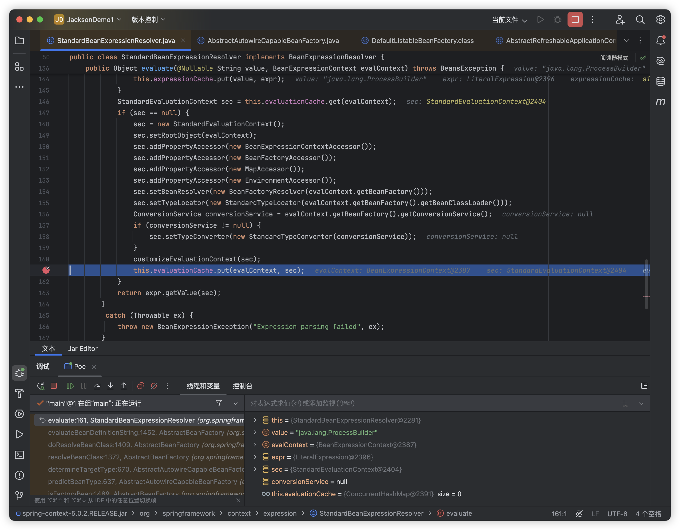Open title bar more actions menu
The width and height of the screenshot is (680, 530).
tap(593, 20)
